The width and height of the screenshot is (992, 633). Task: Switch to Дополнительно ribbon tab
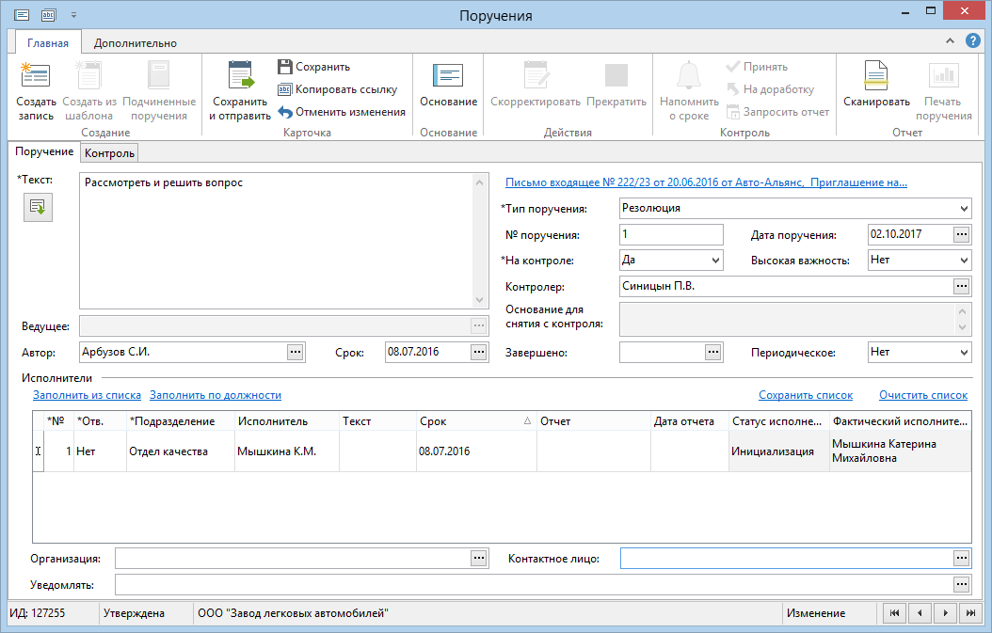tap(136, 42)
